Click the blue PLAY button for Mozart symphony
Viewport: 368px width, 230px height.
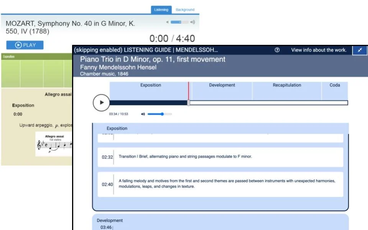(25, 45)
